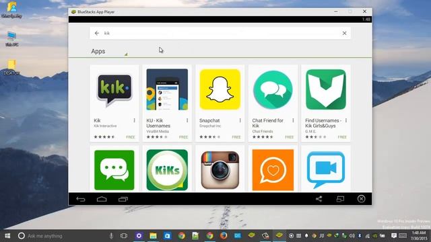The image size is (431, 242).
Task: Tap the Android back button
Action: (81, 199)
